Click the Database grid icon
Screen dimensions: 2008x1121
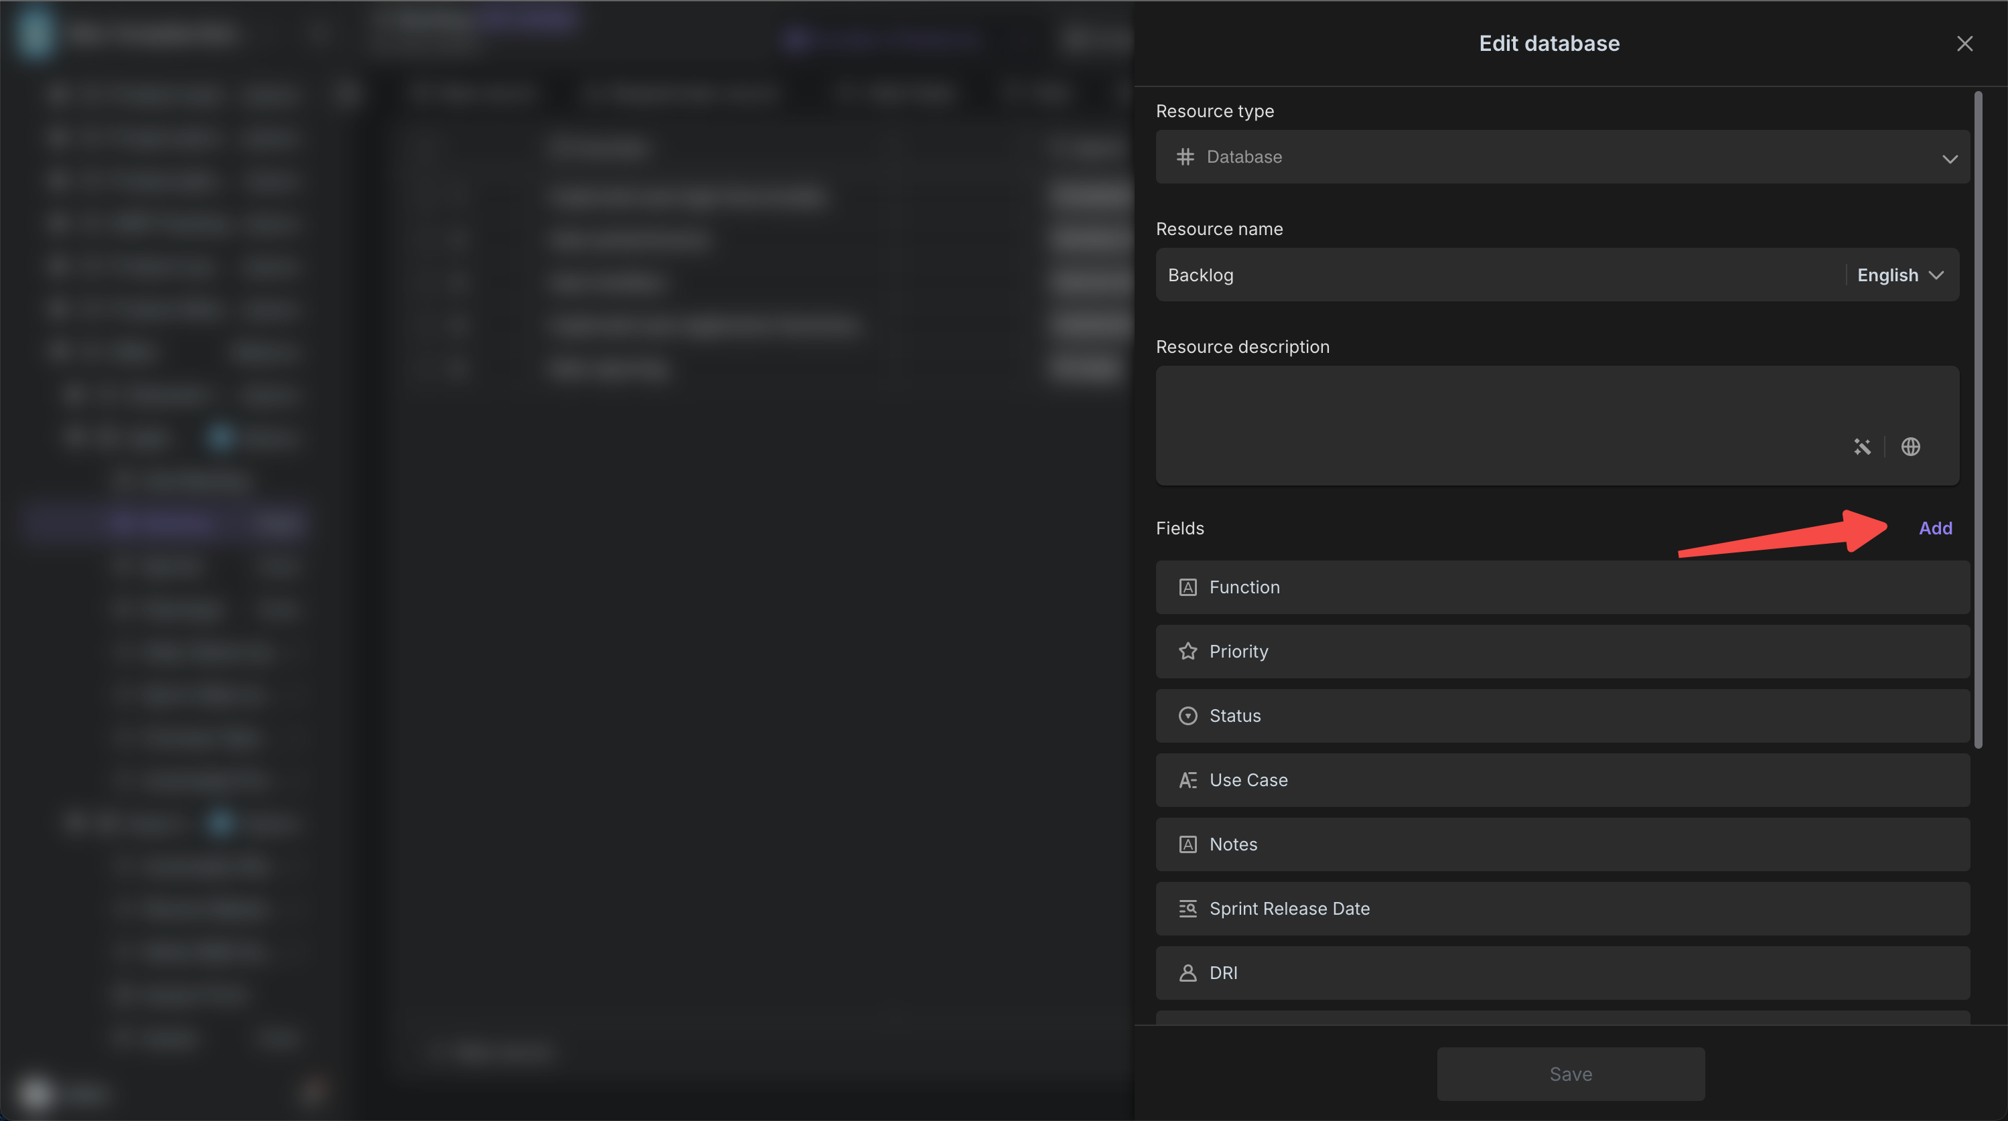[x=1185, y=157]
